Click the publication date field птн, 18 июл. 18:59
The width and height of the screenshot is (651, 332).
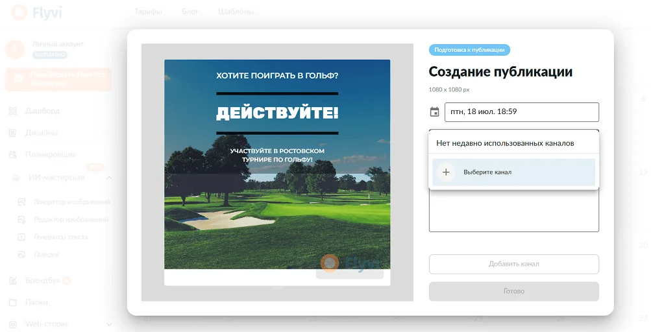pyautogui.click(x=521, y=112)
